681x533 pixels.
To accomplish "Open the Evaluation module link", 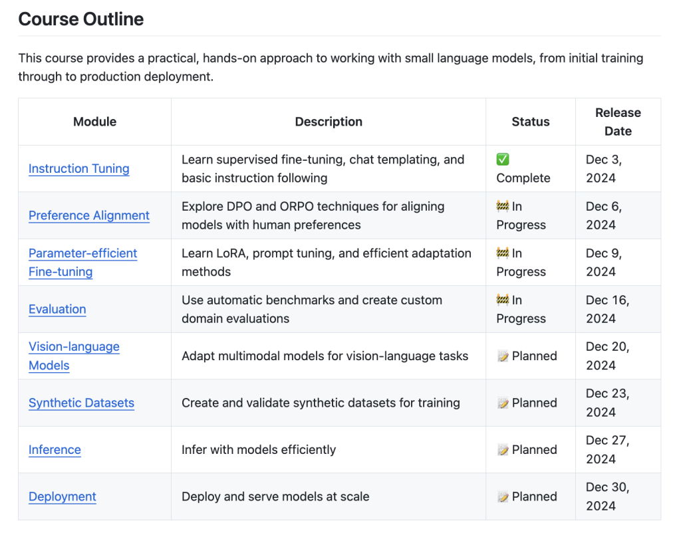I will tap(57, 309).
